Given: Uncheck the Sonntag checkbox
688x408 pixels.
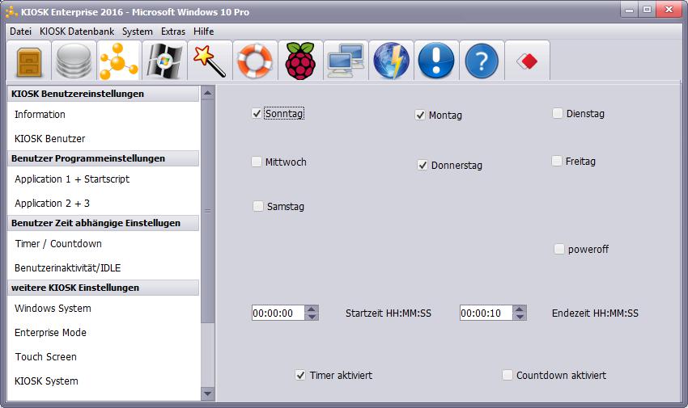Looking at the screenshot, I should [x=257, y=113].
